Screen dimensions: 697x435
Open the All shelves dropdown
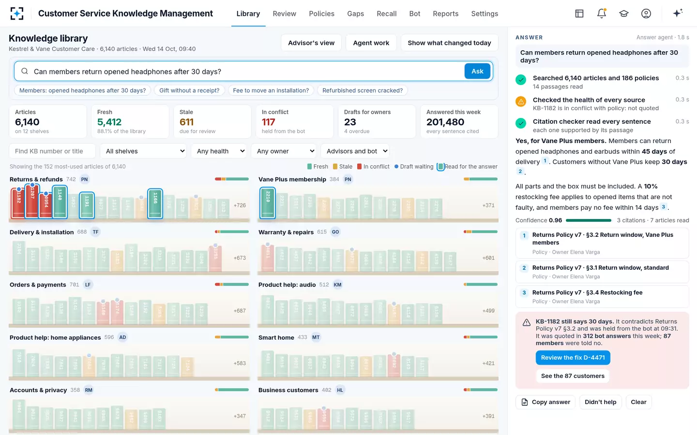click(x=144, y=151)
